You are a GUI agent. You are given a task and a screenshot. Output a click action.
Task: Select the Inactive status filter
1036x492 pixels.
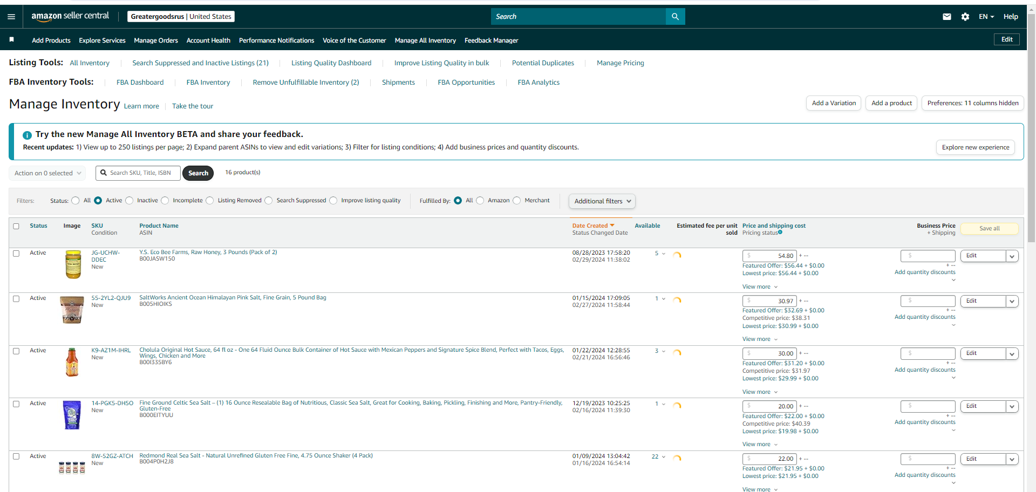pyautogui.click(x=129, y=201)
